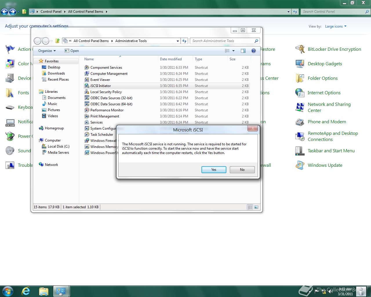
Task: Click Control Panel breadcrumb in main address bar
Action: click(x=51, y=12)
